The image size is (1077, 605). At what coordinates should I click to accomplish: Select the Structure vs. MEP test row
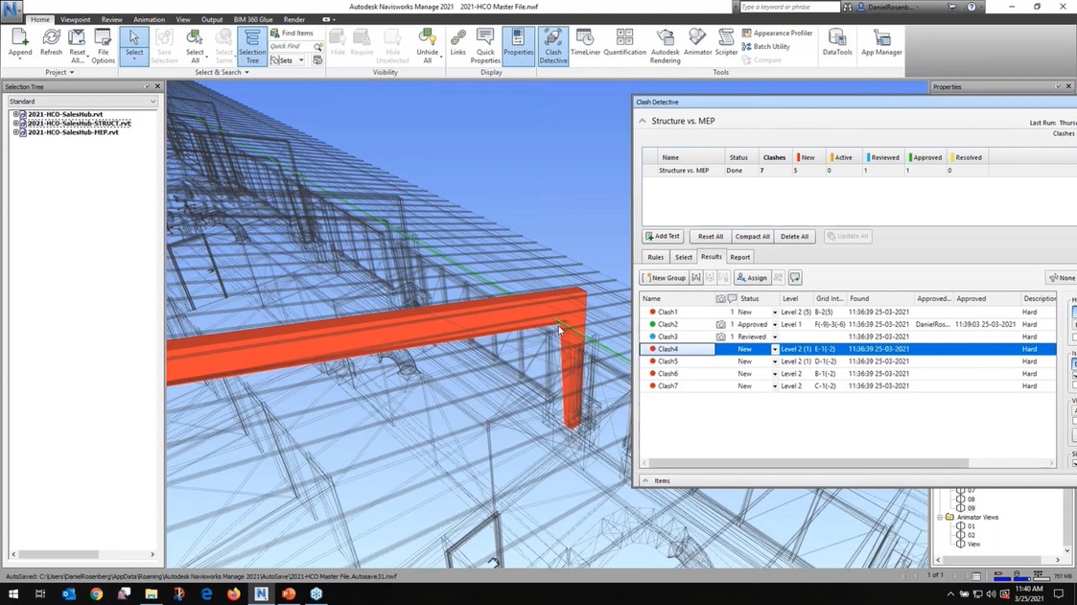click(814, 171)
